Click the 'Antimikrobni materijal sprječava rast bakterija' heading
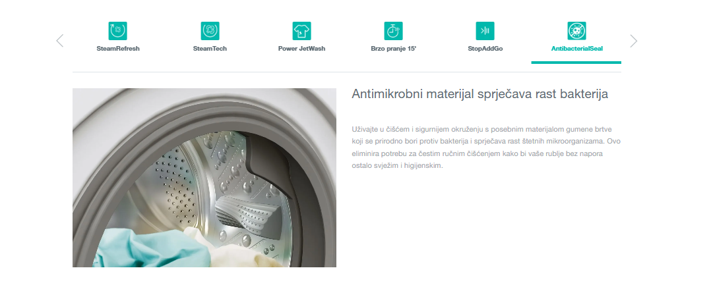Image resolution: width=711 pixels, height=291 pixels. (x=479, y=94)
